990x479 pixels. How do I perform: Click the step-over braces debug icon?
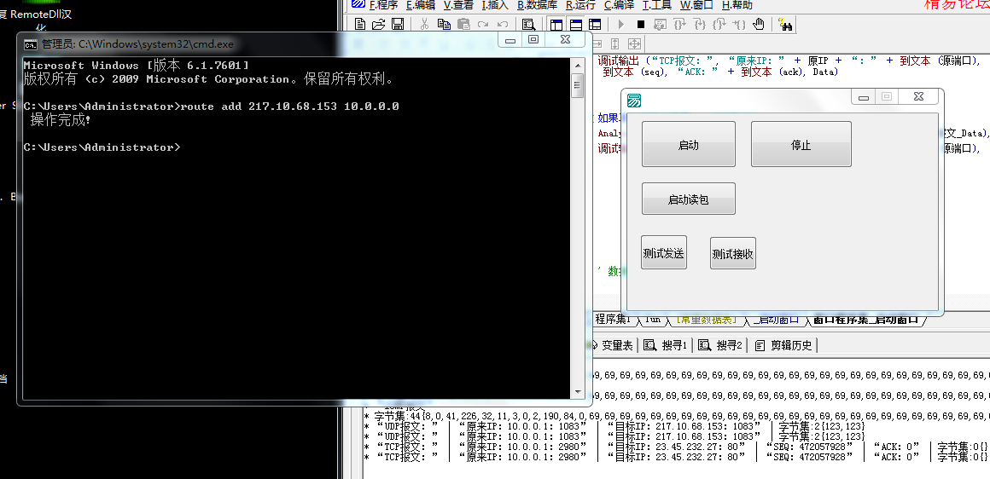point(680,25)
